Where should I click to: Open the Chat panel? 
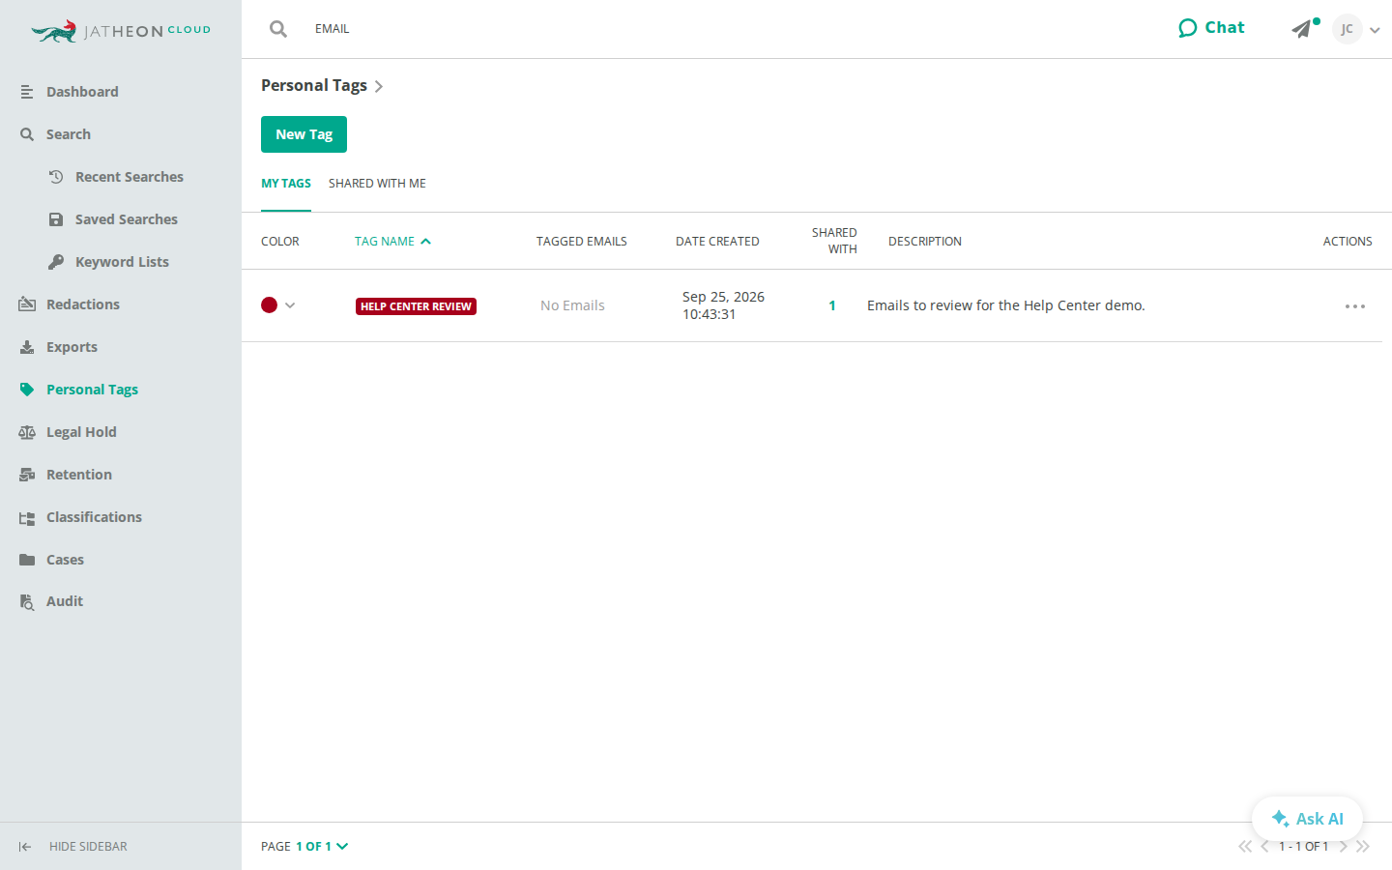click(x=1211, y=28)
